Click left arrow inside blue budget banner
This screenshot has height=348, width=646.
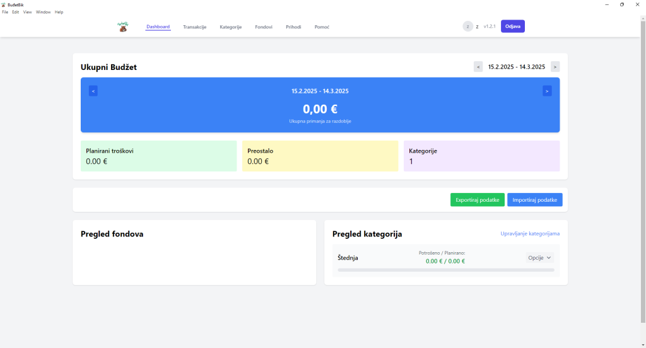(93, 91)
